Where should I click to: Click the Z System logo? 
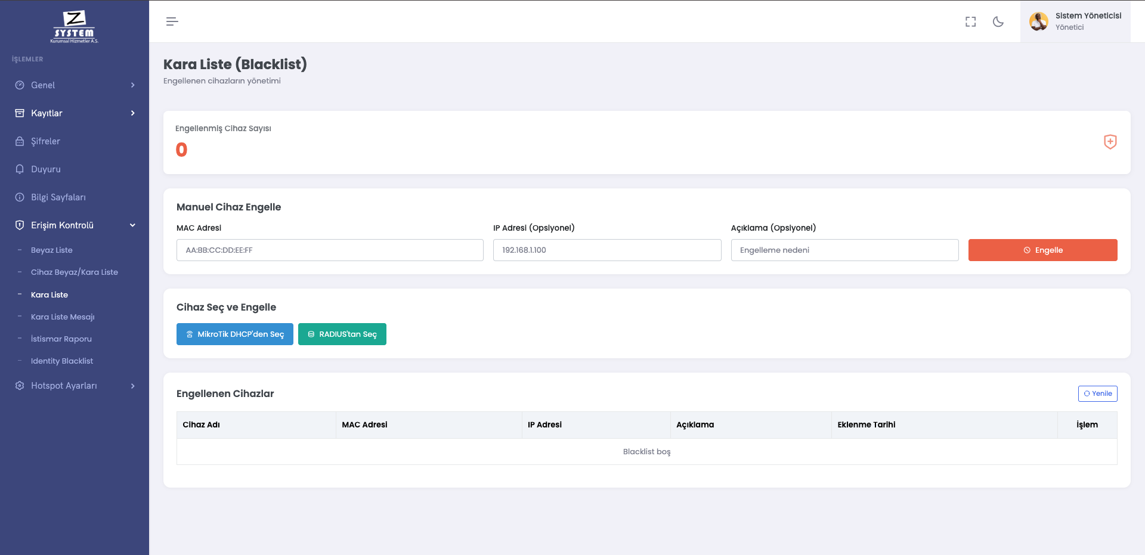(74, 26)
